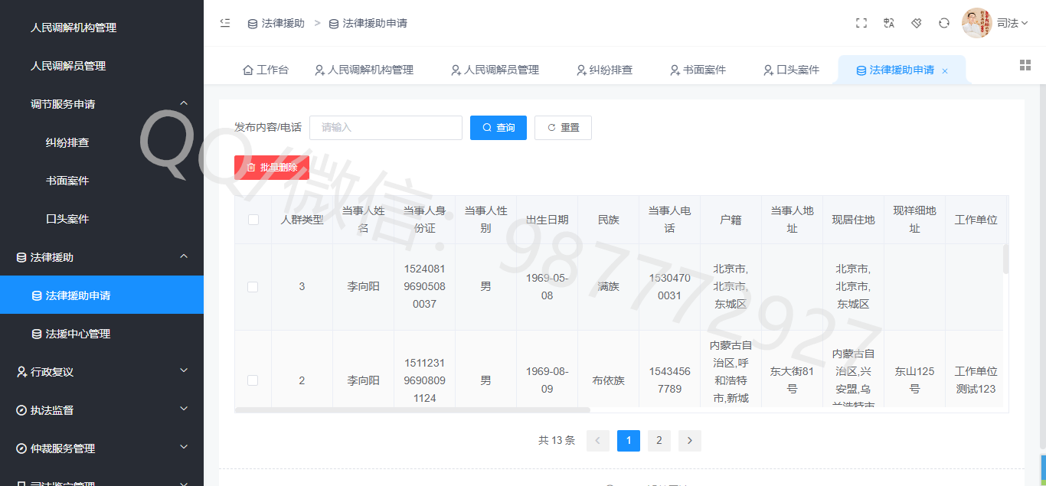This screenshot has height=486, width=1046.
Task: Open the 司法 user dropdown
Action: click(x=1012, y=23)
